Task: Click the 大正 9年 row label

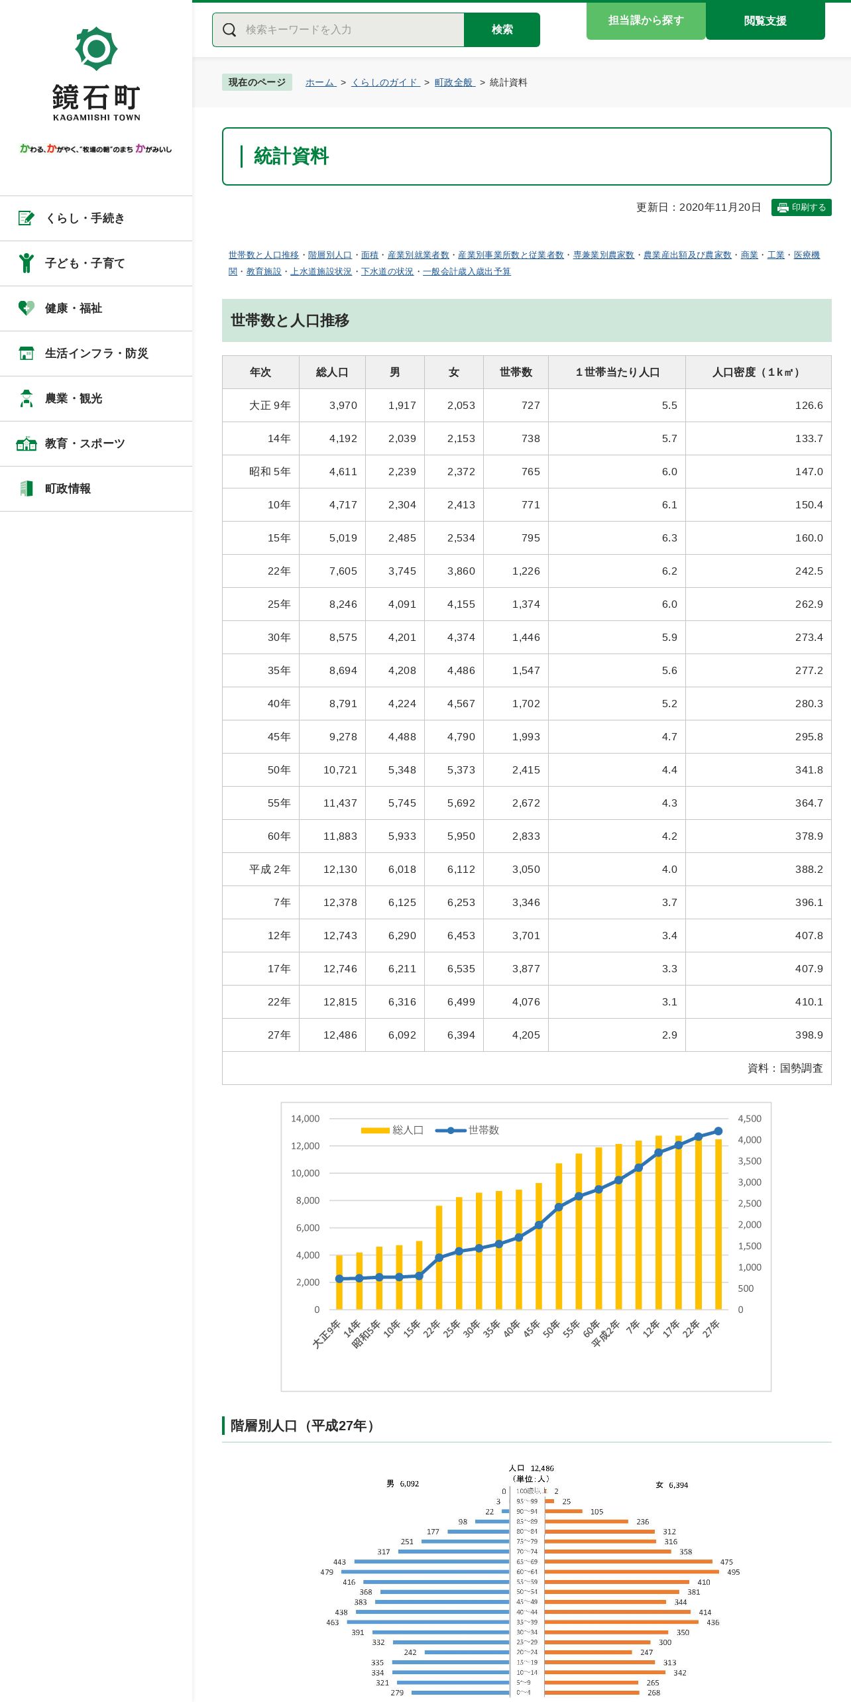Action: click(270, 406)
